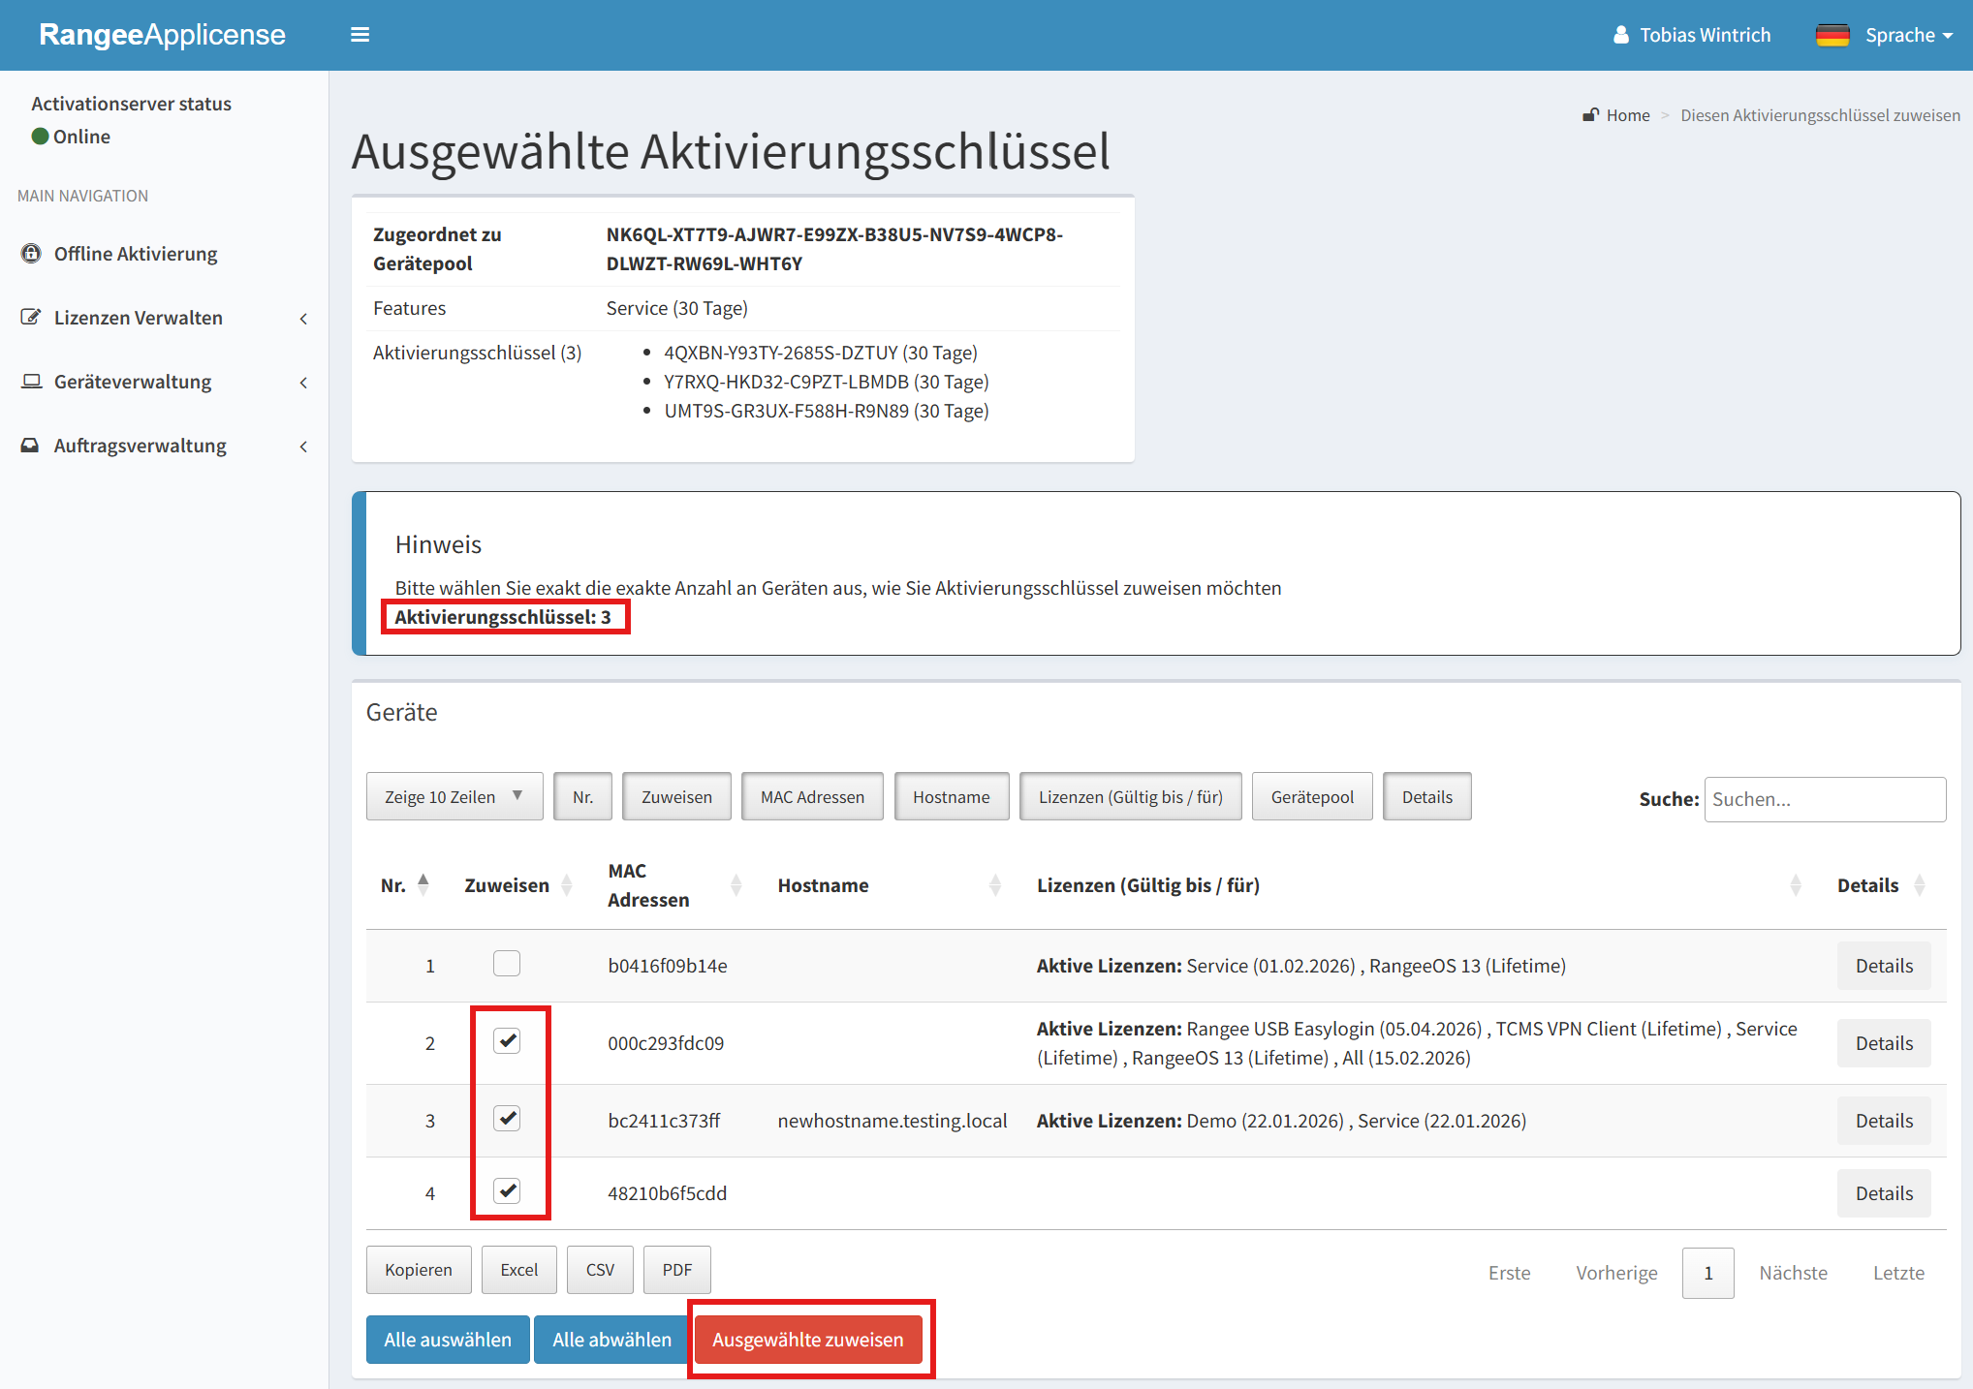Viewport: 1973px width, 1389px height.
Task: Uncheck the box for device 000c293fdc09
Action: click(507, 1041)
